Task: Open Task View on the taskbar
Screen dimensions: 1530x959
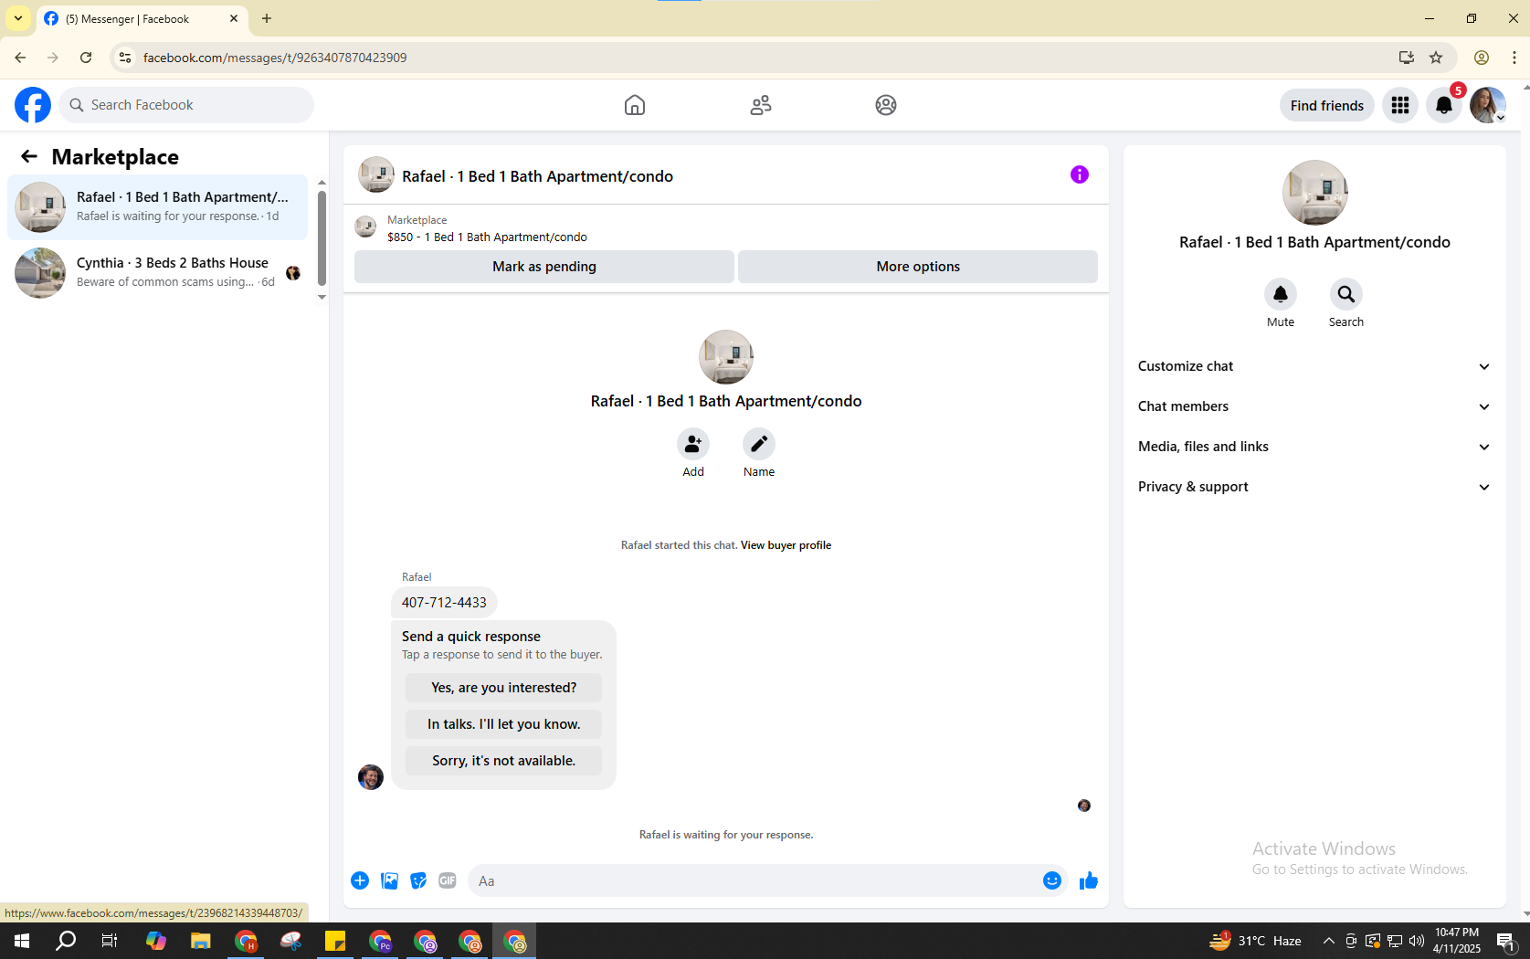Action: point(110,941)
